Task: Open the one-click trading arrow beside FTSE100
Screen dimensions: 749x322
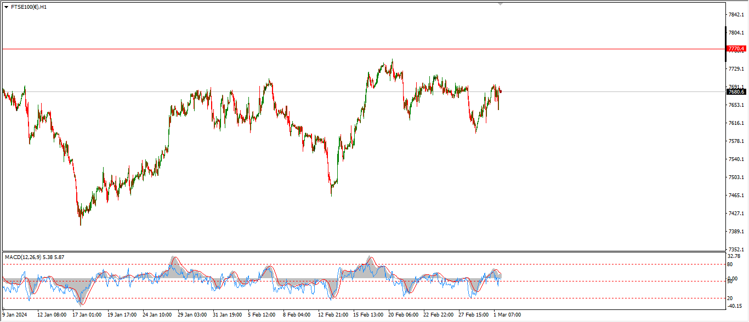Action: point(6,7)
